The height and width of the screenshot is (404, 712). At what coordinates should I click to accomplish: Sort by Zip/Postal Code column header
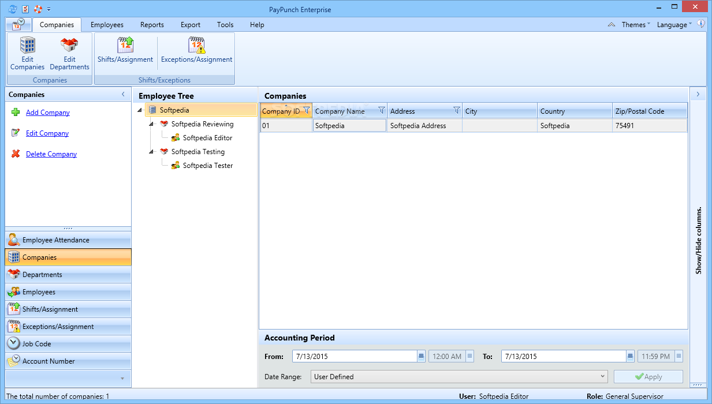[x=650, y=111]
